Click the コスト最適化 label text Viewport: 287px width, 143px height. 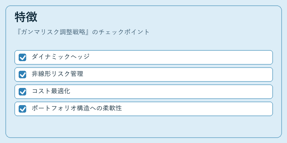tap(51, 91)
